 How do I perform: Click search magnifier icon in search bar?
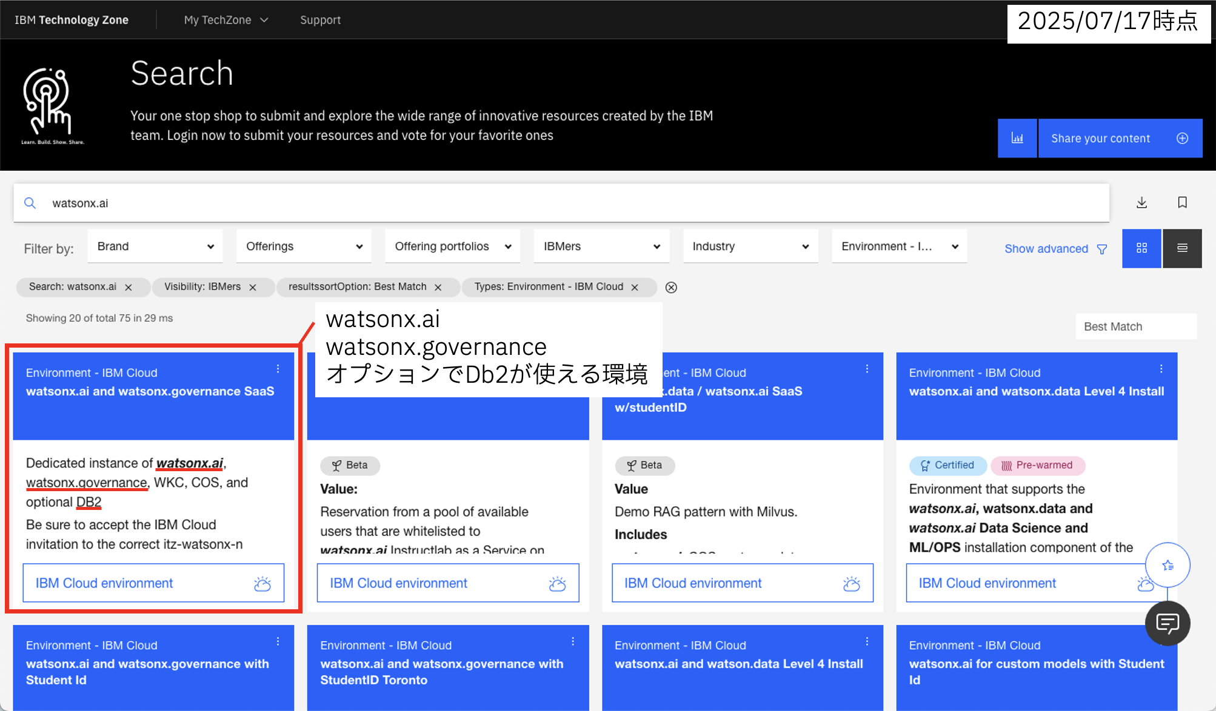[x=30, y=203]
